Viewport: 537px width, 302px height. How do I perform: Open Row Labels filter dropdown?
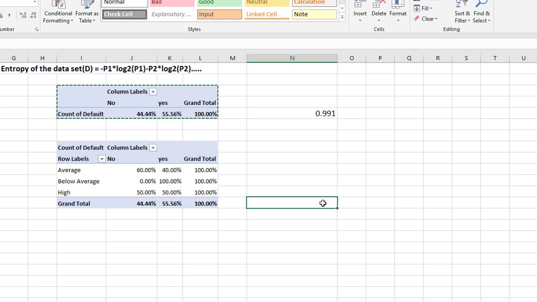click(x=102, y=159)
